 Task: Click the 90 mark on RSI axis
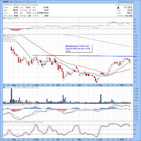135,20
